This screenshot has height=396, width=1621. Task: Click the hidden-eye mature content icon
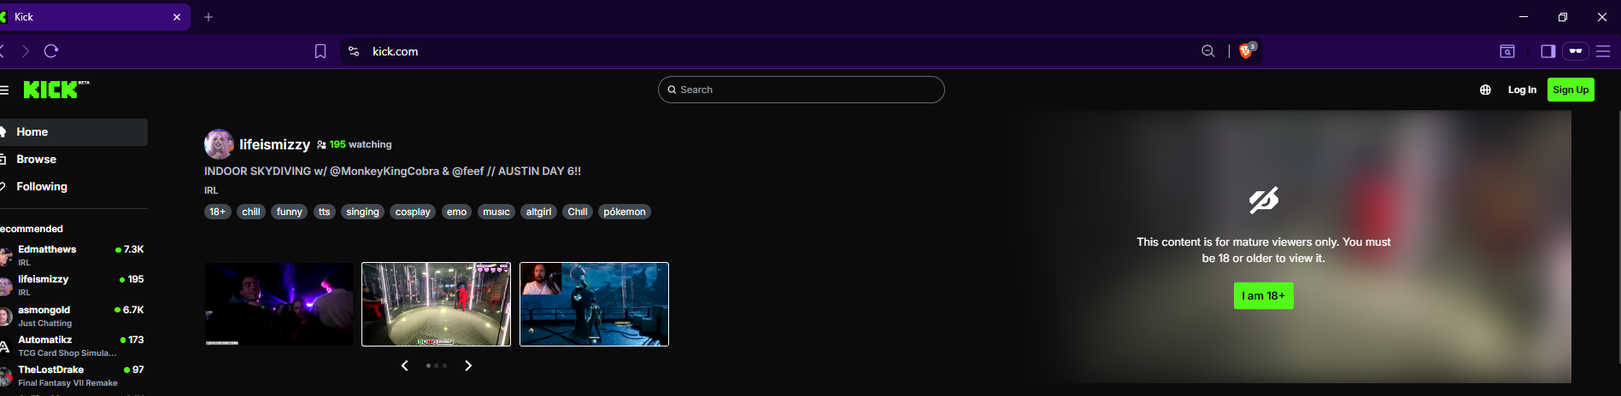[x=1264, y=200]
